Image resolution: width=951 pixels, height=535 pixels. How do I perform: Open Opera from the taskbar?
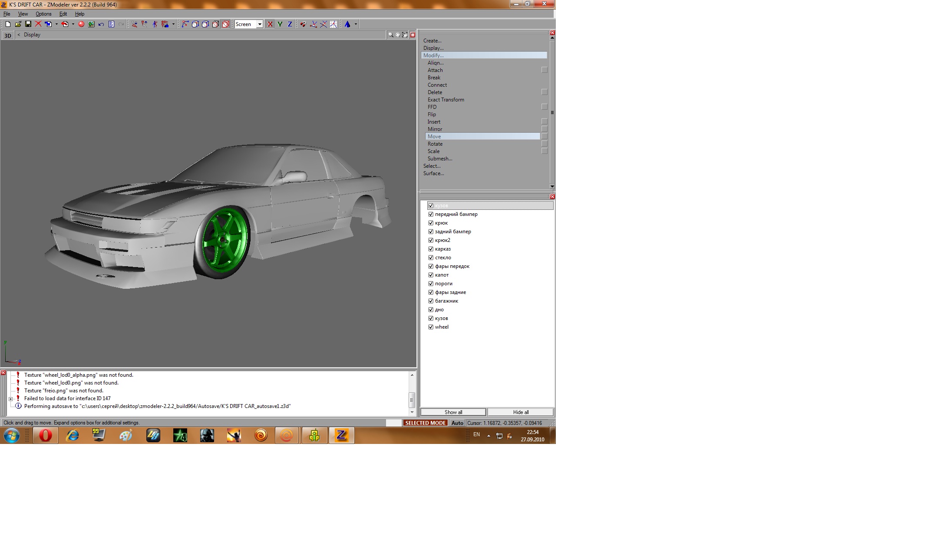coord(46,435)
